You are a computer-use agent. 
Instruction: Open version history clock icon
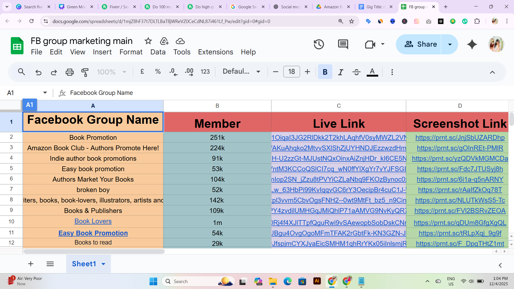[319, 44]
